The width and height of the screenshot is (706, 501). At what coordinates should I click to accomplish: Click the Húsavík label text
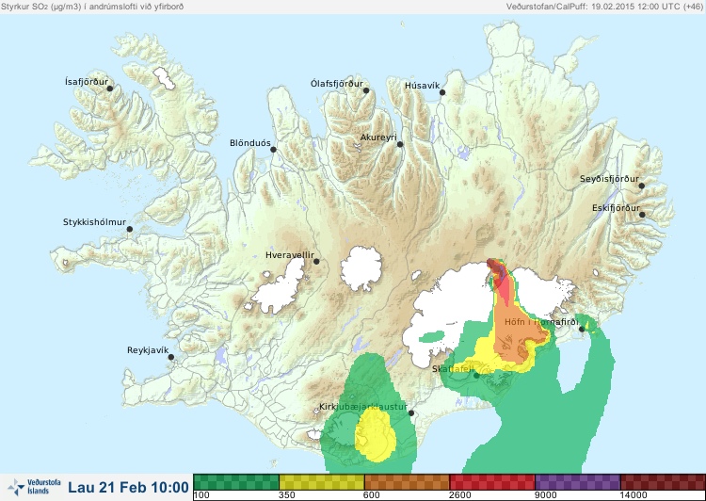[x=422, y=86]
